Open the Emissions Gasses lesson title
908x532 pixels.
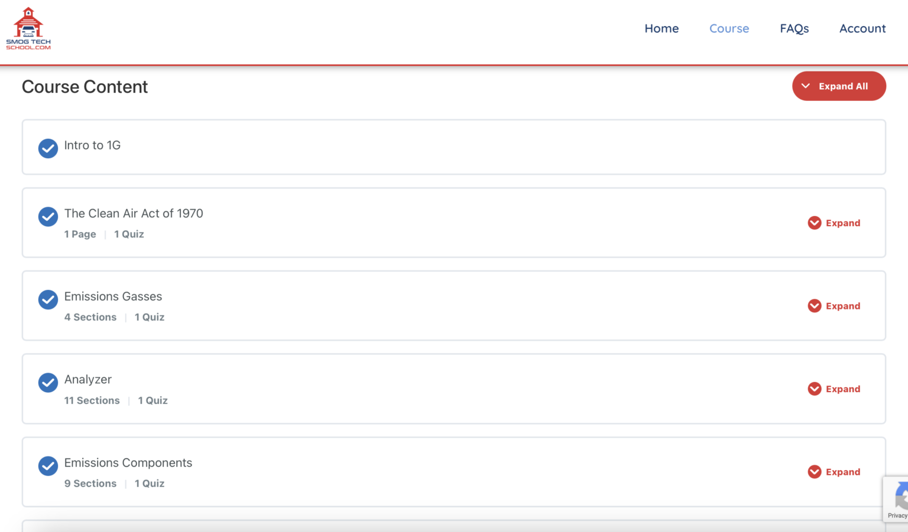tap(113, 296)
